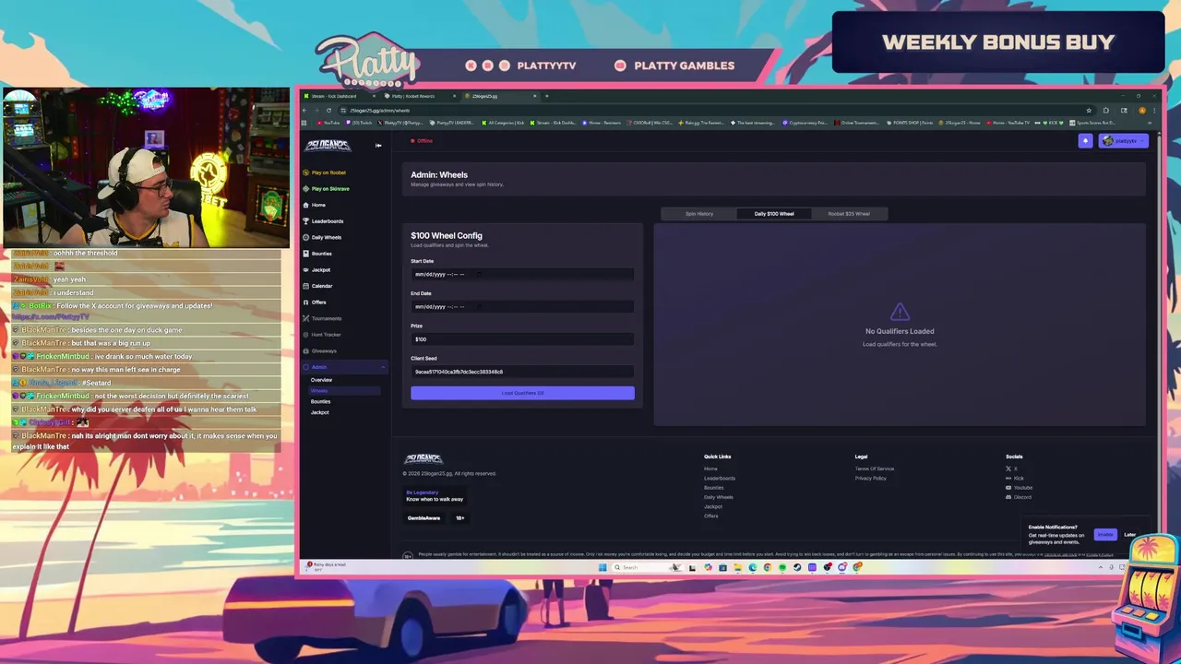Click the Windows Start button on taskbar
This screenshot has width=1181, height=664.
(x=602, y=567)
